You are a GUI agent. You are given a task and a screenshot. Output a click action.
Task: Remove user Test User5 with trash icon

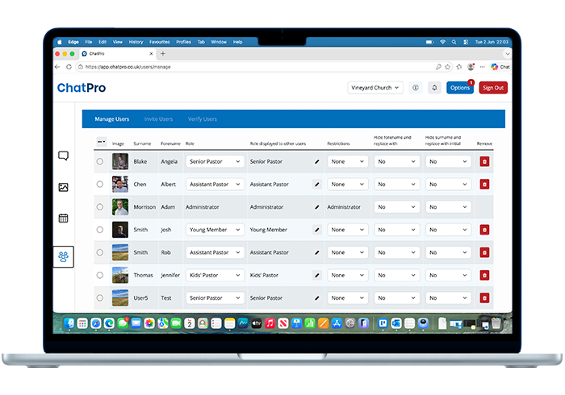484,298
